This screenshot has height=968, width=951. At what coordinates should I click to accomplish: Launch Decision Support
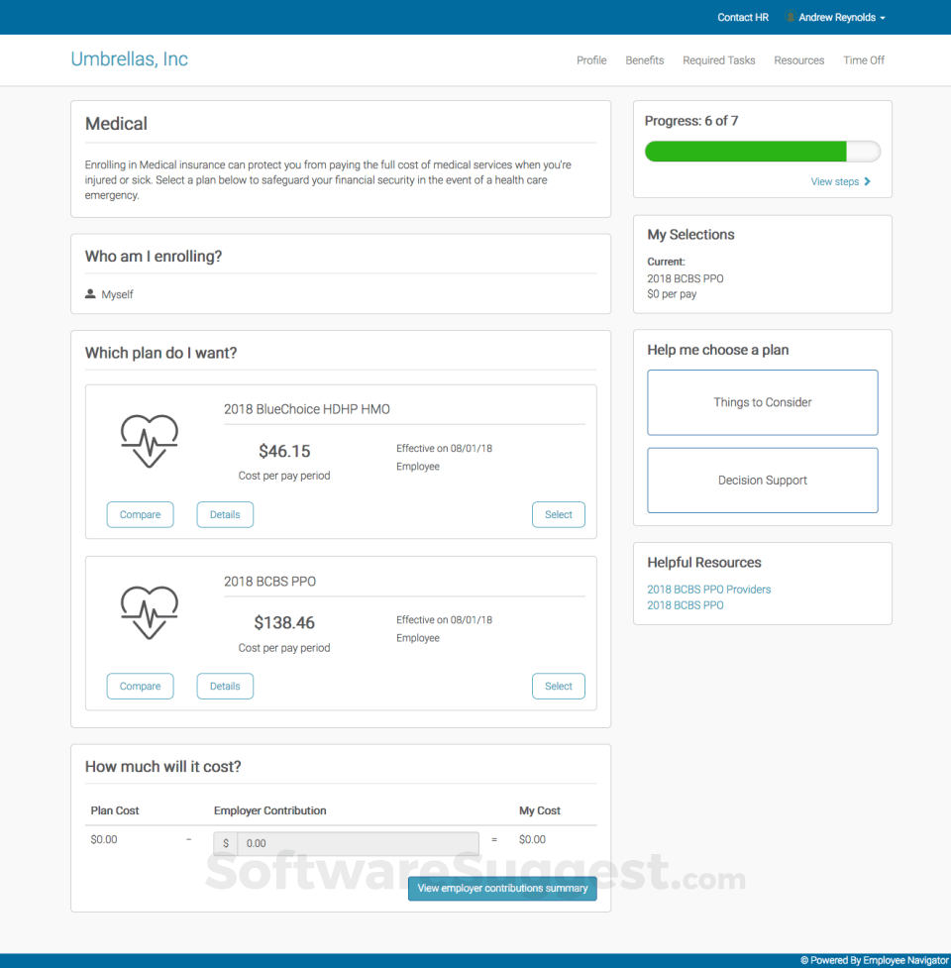(x=762, y=481)
